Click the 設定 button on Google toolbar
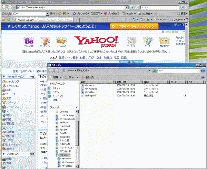This screenshot has height=169, width=207. click(182, 13)
